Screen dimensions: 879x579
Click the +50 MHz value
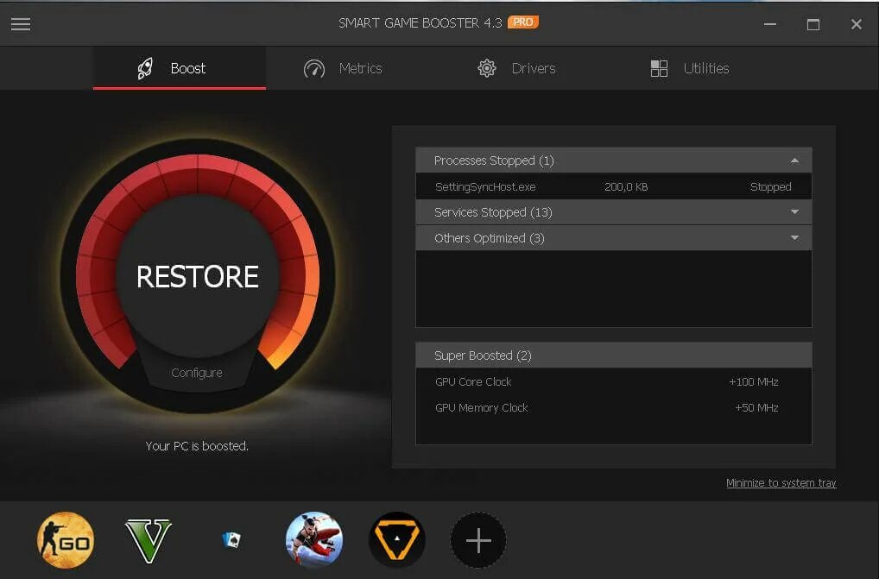coord(756,407)
